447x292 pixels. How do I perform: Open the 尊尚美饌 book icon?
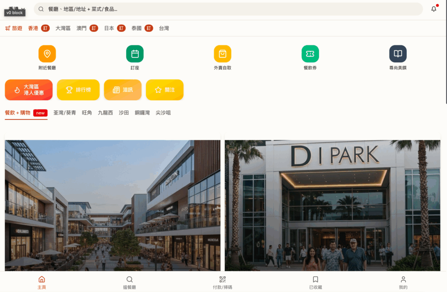pyautogui.click(x=398, y=54)
